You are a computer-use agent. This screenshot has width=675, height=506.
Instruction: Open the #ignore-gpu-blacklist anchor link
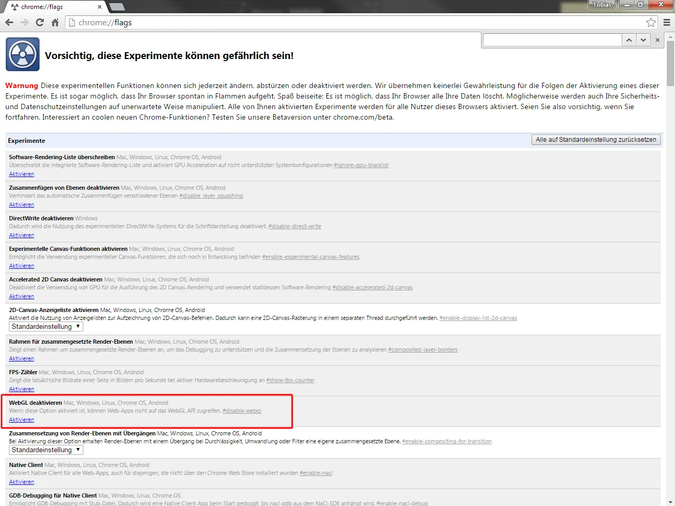coord(361,166)
